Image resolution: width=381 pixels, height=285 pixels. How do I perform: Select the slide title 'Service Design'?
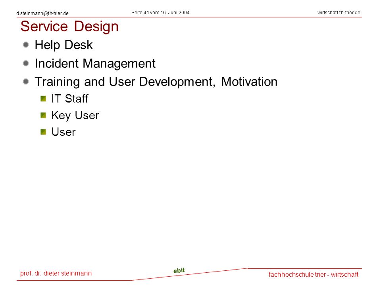click(69, 27)
